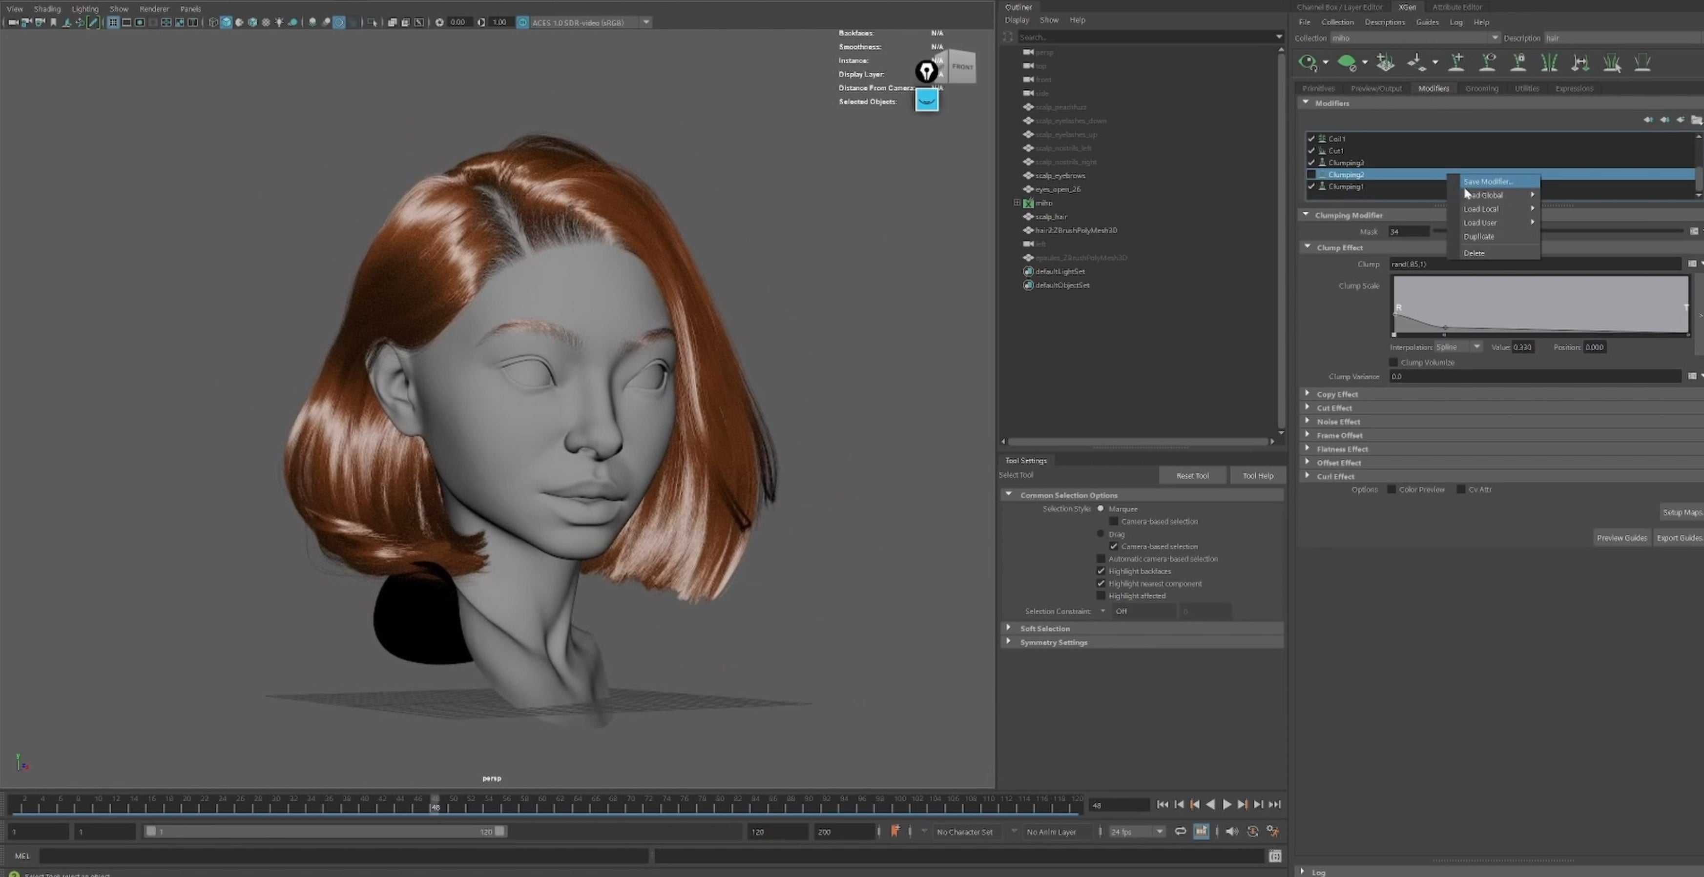
Task: Expand the Curl Effect section
Action: tap(1307, 475)
